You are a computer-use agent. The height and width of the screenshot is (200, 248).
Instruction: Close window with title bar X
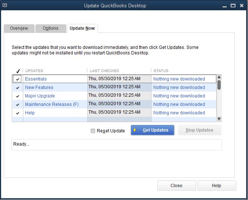pos(242,6)
